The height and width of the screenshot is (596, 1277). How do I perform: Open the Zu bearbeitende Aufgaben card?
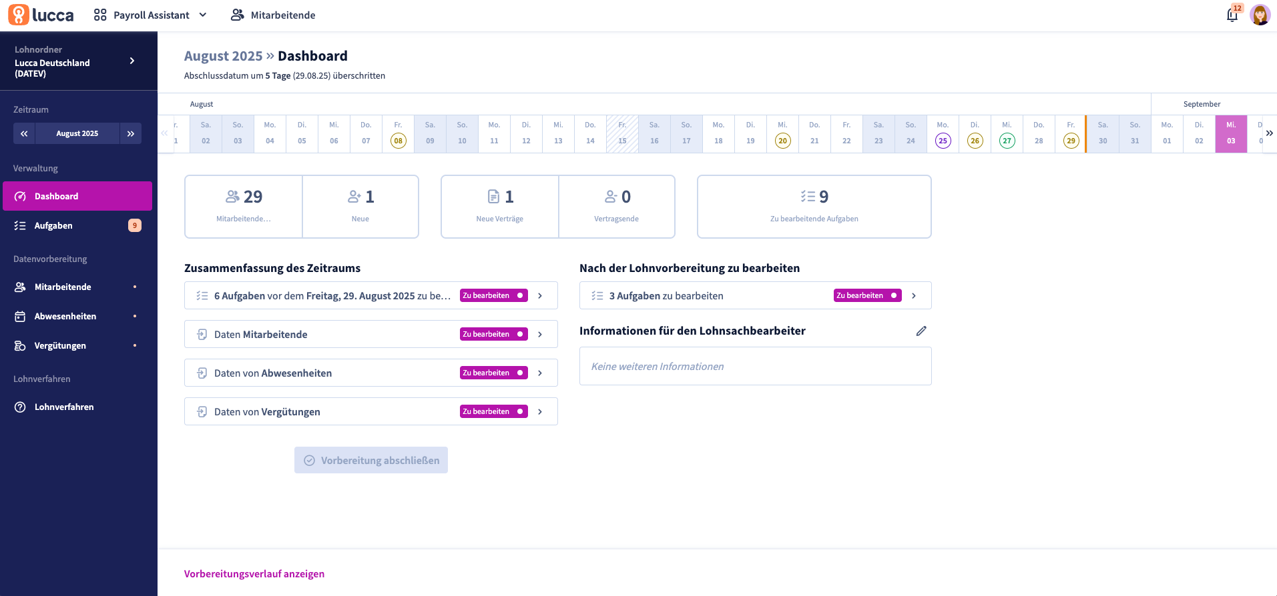point(814,206)
